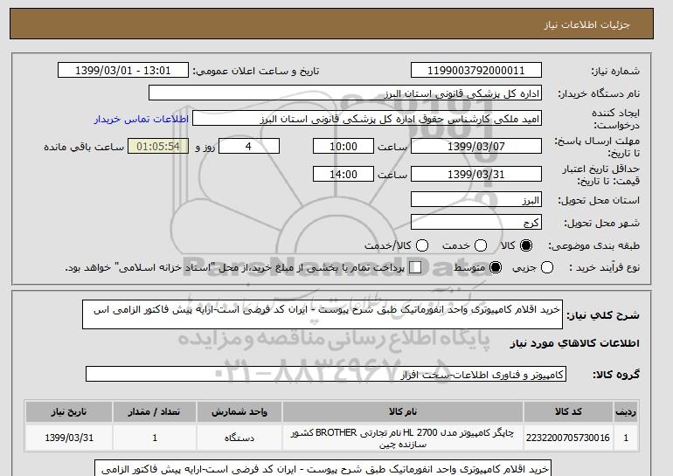Viewport: 673px width, 476px height.
Task: Click the نام کالا column header
Action: point(403,411)
